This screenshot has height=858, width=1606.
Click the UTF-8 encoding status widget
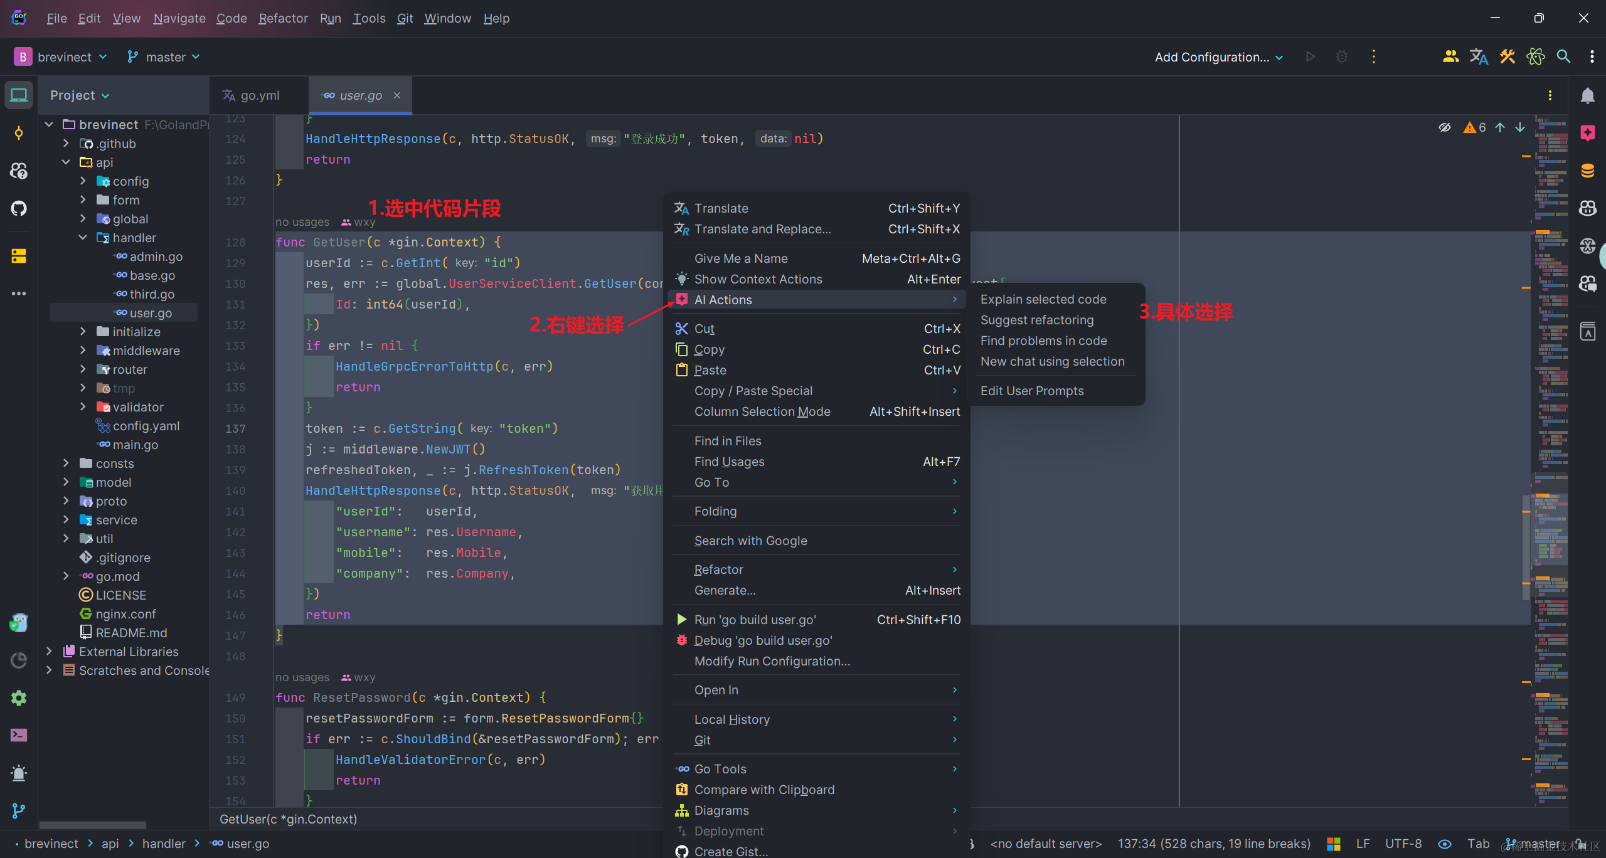(x=1403, y=844)
